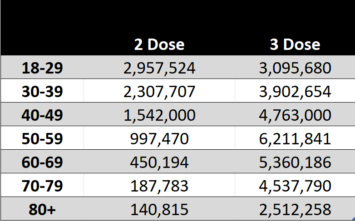Select the 2 Dose column header
The height and width of the screenshot is (221, 355).
(159, 44)
